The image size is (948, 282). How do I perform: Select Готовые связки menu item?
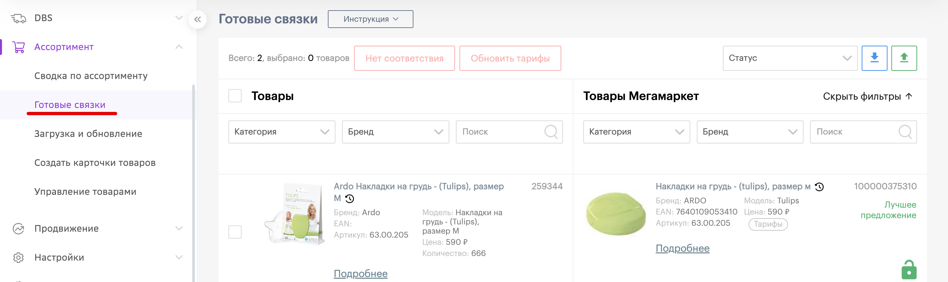(x=70, y=105)
